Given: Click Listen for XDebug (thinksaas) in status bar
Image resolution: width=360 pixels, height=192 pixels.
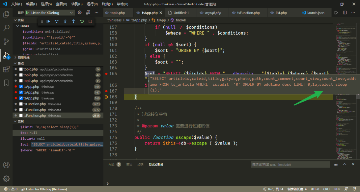Looking at the screenshot, I should click(x=44, y=189).
